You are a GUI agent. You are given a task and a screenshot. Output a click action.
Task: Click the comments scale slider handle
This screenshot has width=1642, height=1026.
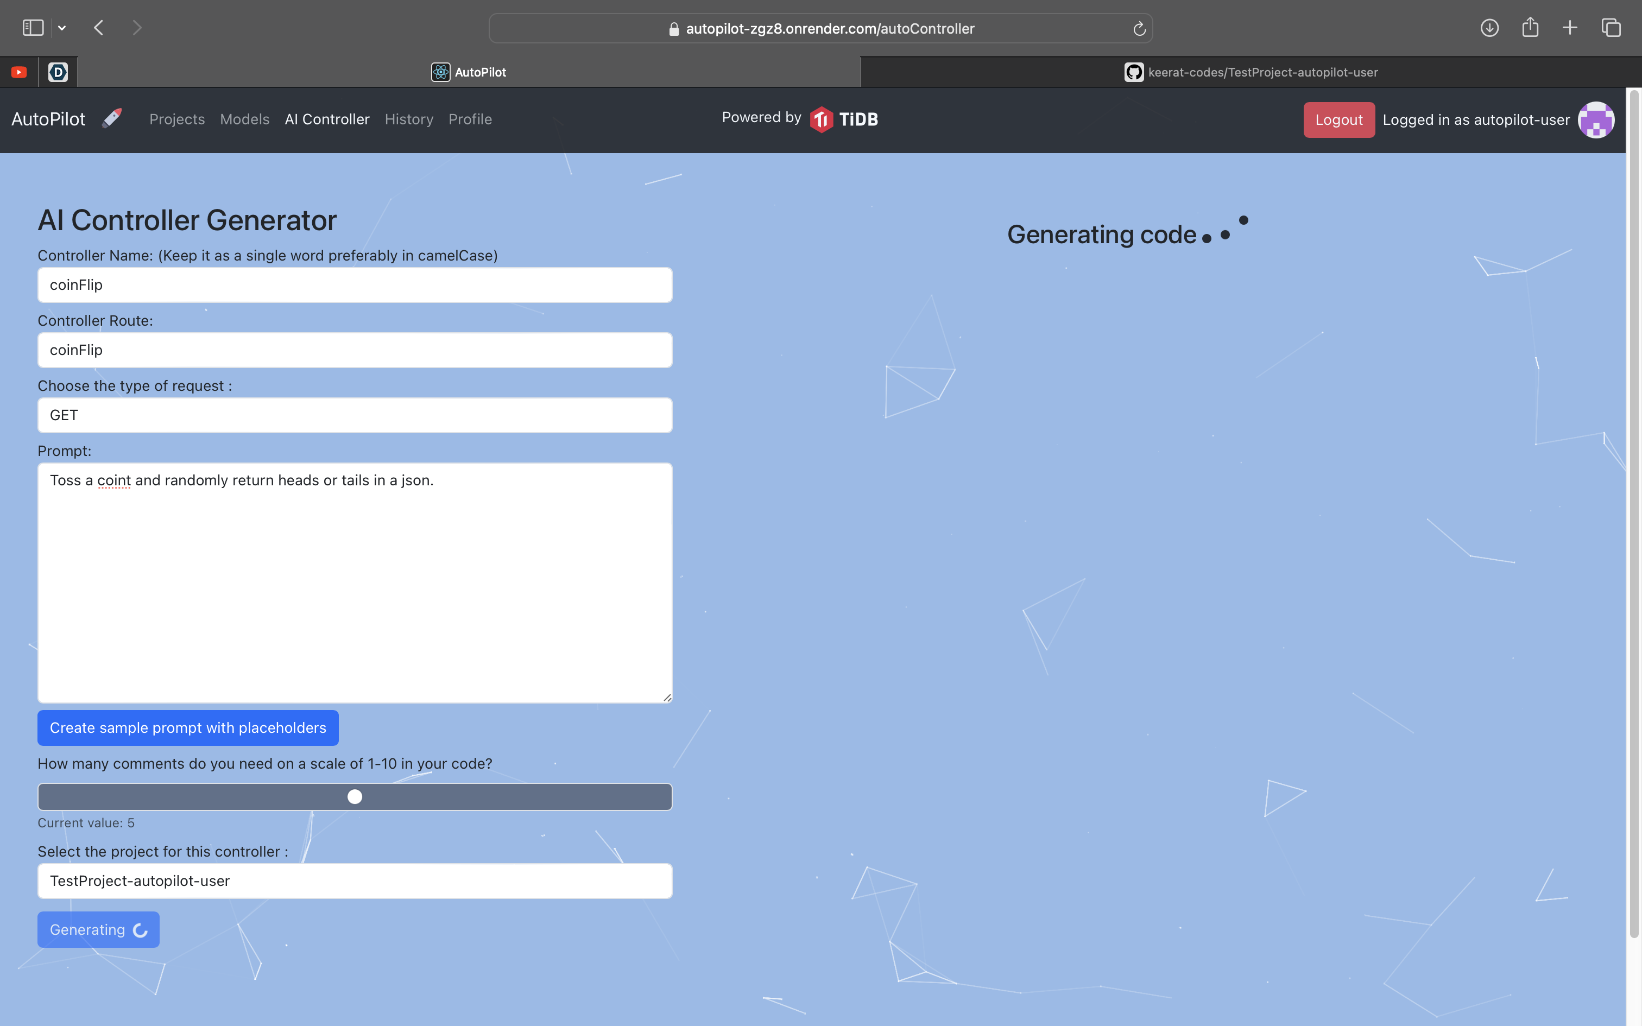point(354,797)
